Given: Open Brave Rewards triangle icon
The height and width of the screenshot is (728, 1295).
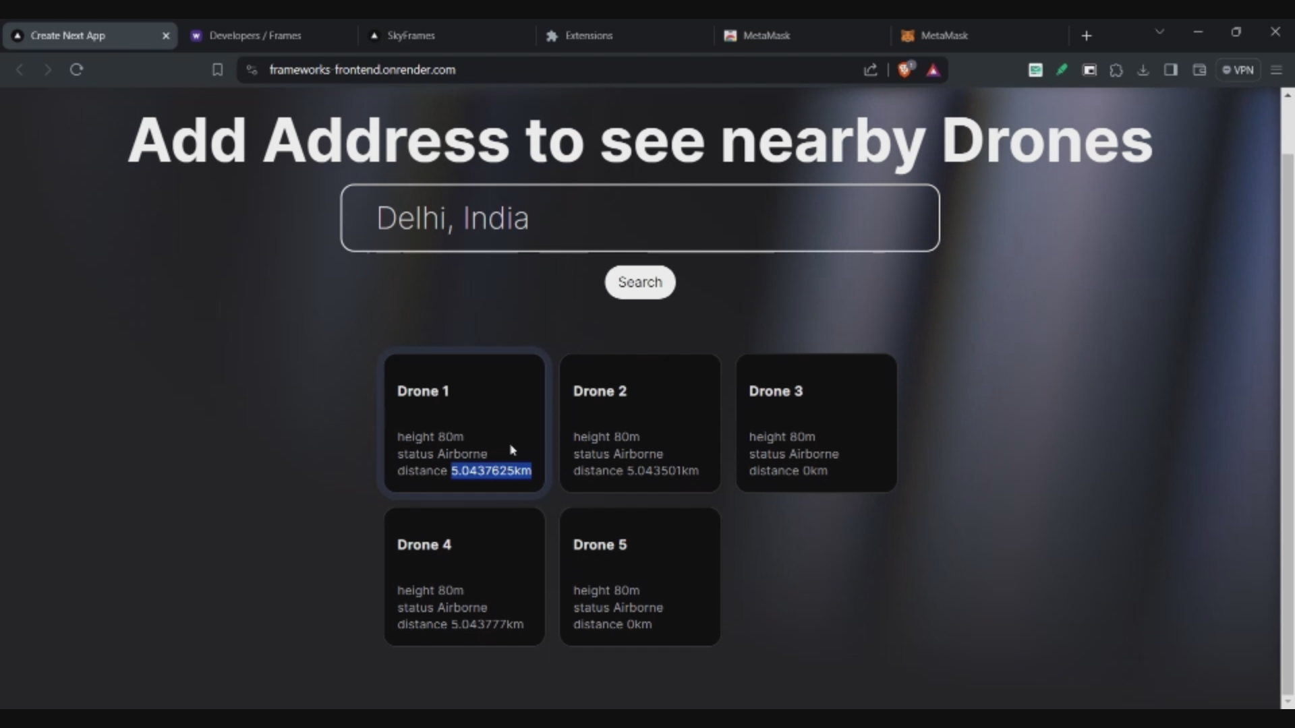Looking at the screenshot, I should 933,70.
